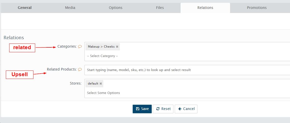Click the floppy disk icon on Save

pyautogui.click(x=137, y=109)
